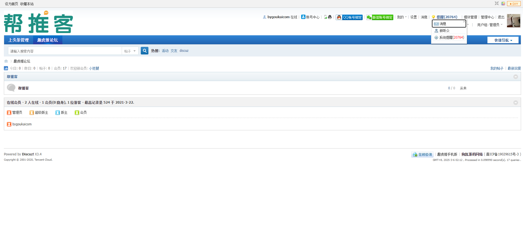Click the home icon in breadcrumb
This screenshot has height=251, width=523.
click(6, 61)
